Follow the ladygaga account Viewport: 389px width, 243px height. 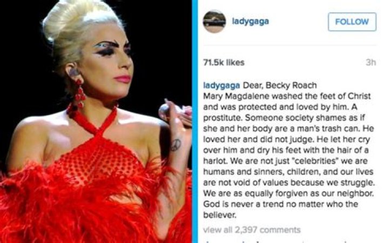coord(352,22)
